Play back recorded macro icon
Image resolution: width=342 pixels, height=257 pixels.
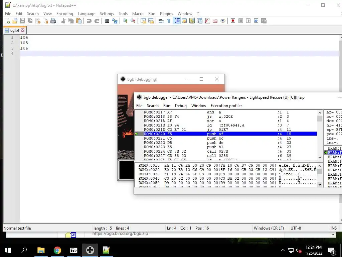[x=248, y=21]
